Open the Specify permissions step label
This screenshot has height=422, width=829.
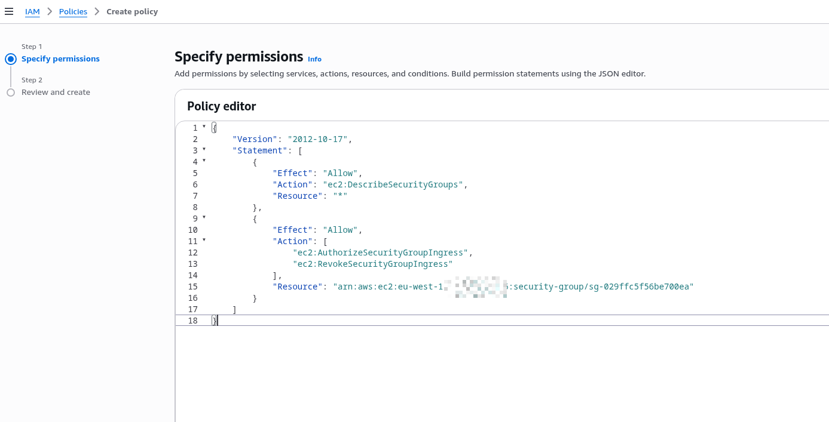pos(60,59)
